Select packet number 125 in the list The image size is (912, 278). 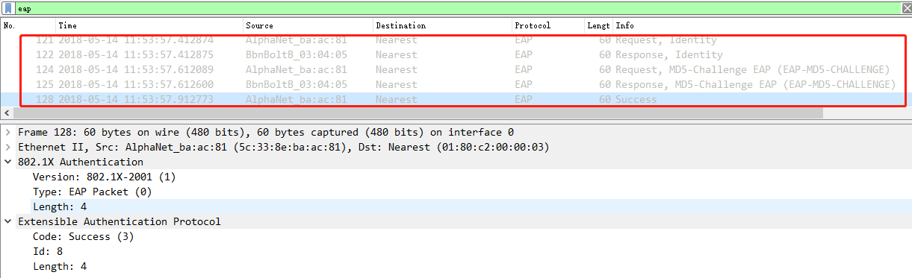[456, 85]
